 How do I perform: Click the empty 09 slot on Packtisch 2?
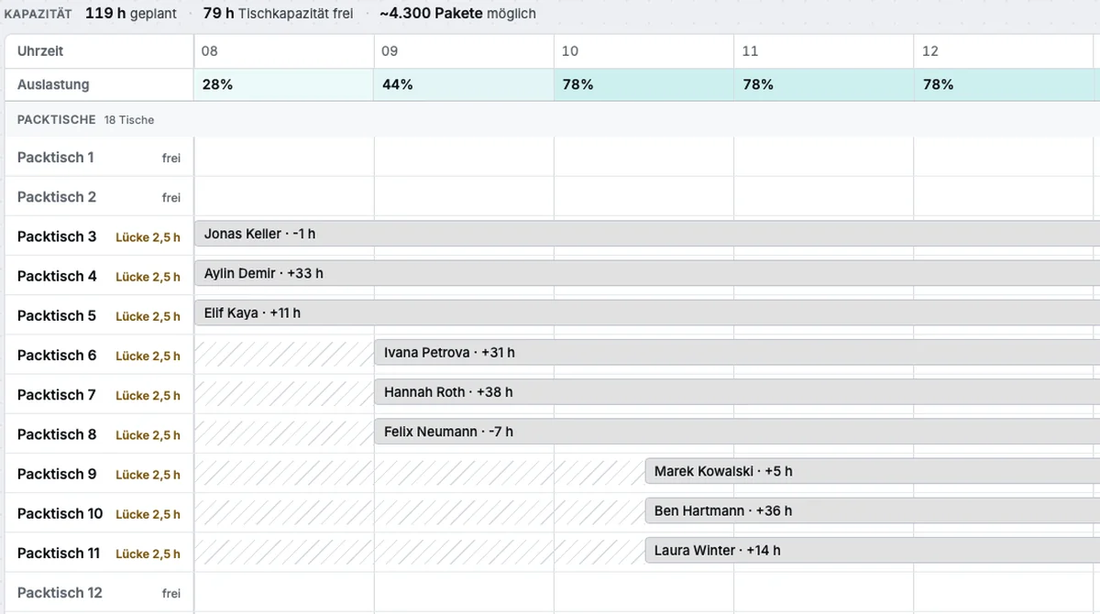464,197
